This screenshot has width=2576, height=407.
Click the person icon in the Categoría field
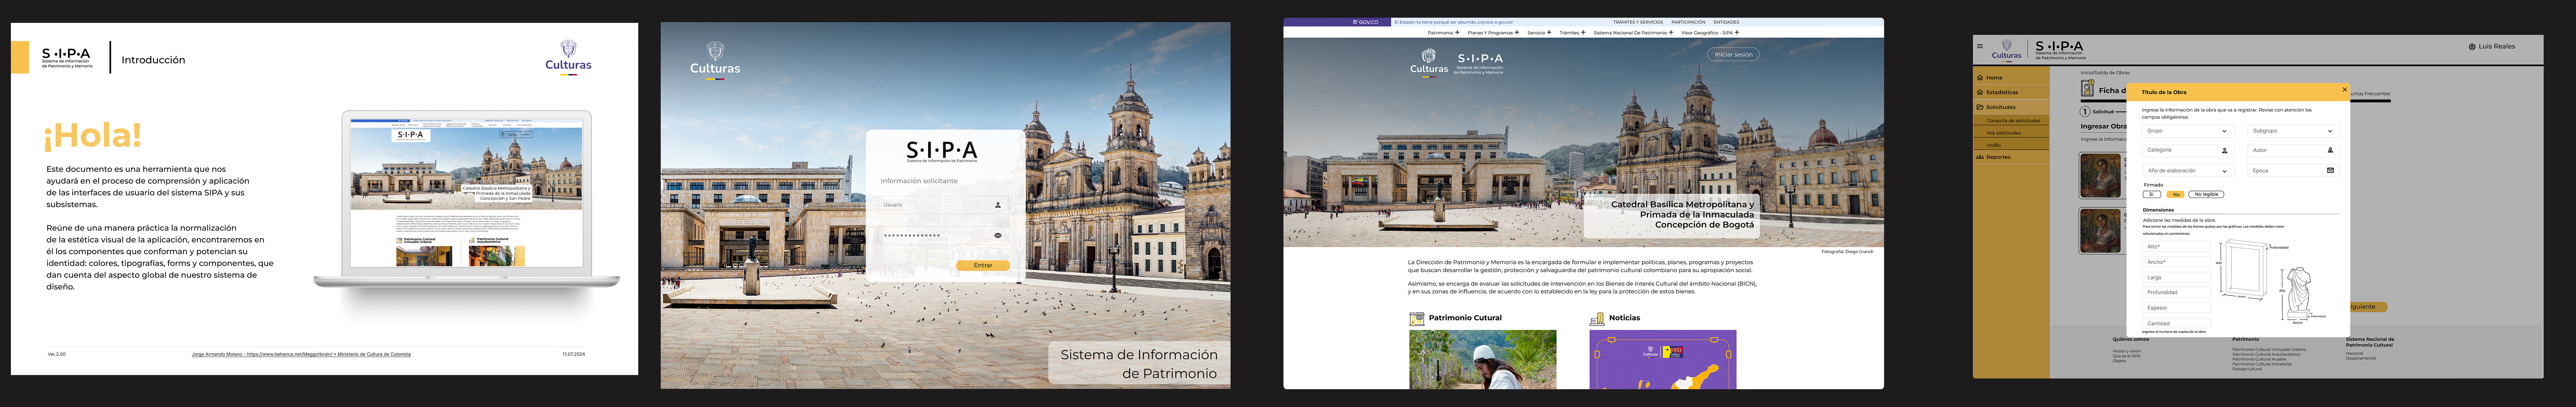pos(2225,151)
